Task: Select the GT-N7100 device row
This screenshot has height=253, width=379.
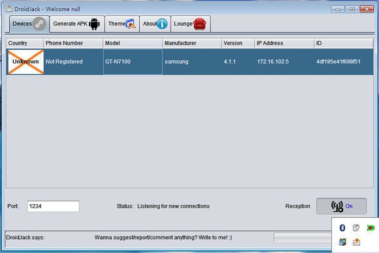Action: pos(189,61)
